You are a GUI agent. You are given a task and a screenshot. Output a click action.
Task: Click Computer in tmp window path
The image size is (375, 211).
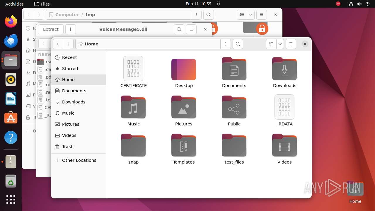pos(67,15)
